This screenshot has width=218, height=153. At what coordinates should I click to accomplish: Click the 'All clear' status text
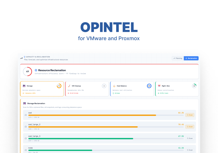[x=117, y=93]
